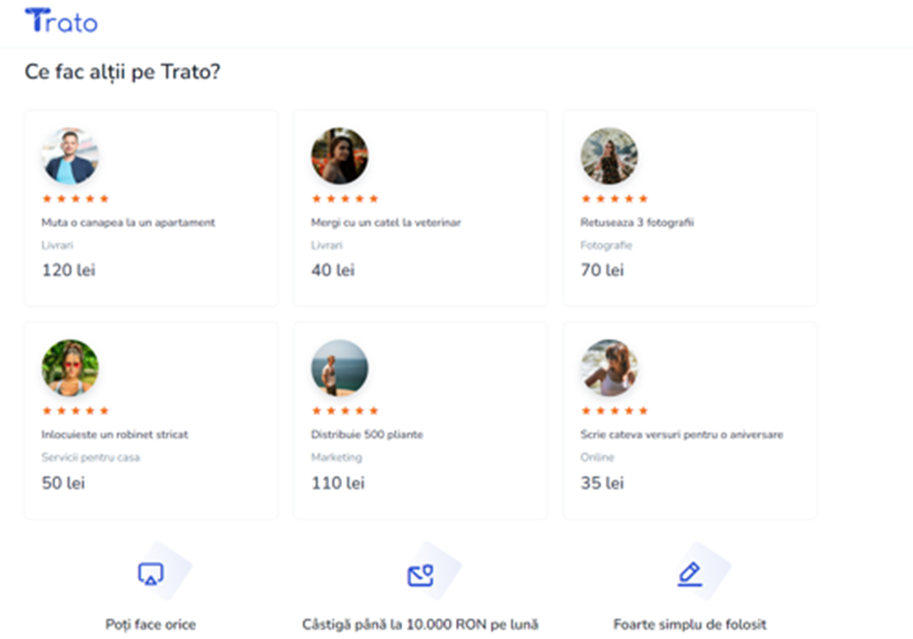The width and height of the screenshot is (913, 639).
Task: Click the avatar on the 'Retuseaza 3 fotografii' card
Action: tap(609, 156)
